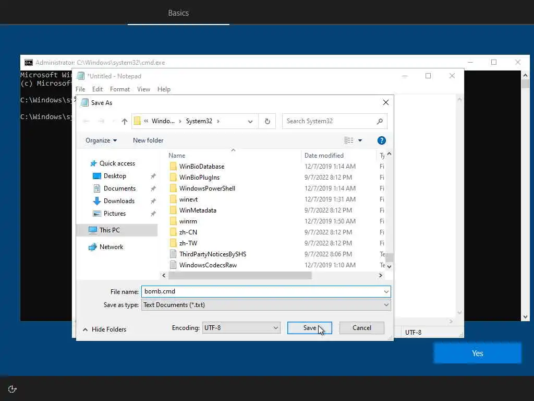Select the WinMetadata folder
The width and height of the screenshot is (534, 401).
[198, 210]
